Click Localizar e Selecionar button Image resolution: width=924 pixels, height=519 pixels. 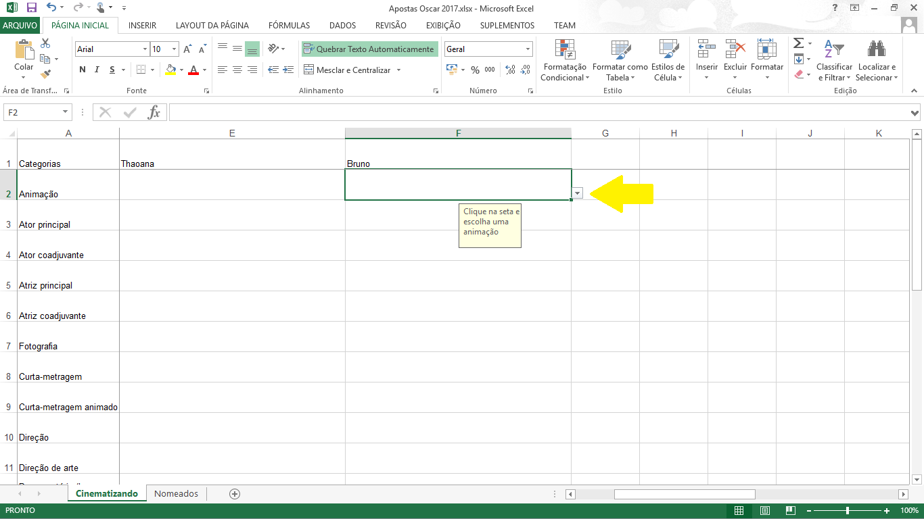coord(877,61)
